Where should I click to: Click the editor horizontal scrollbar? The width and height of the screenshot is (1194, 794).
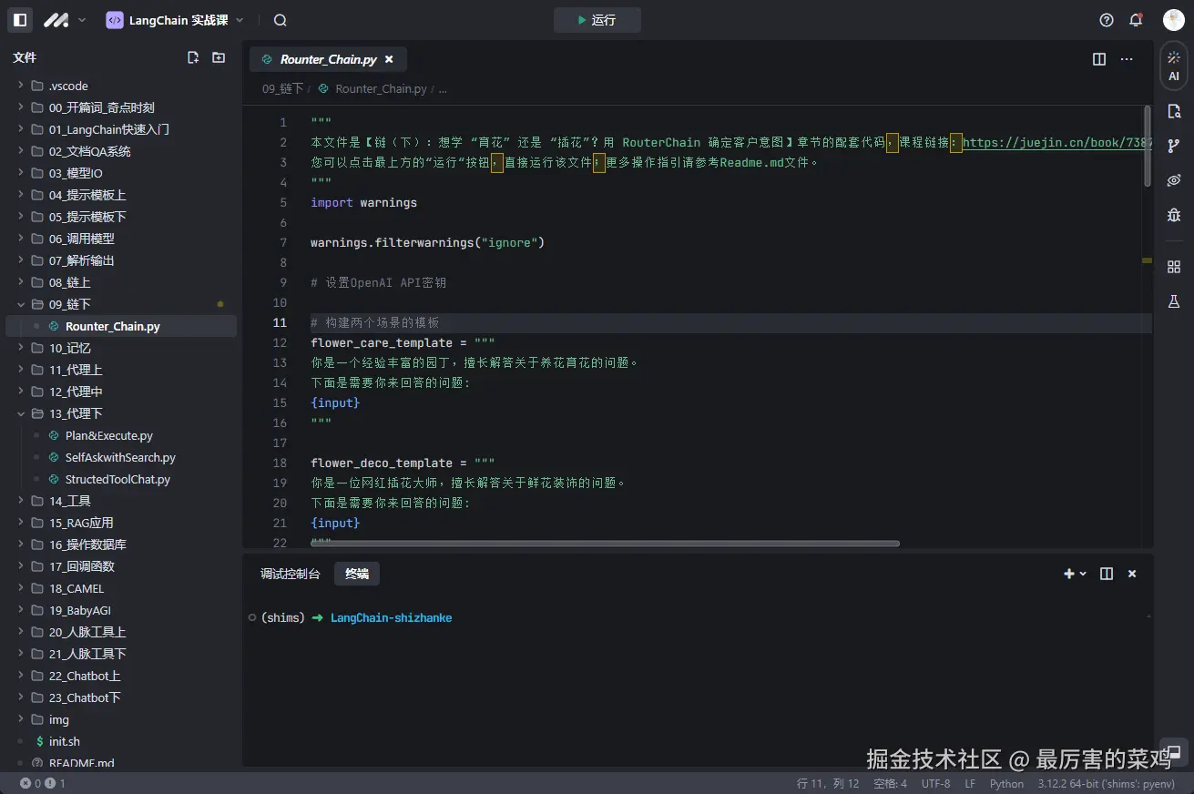[x=605, y=544]
